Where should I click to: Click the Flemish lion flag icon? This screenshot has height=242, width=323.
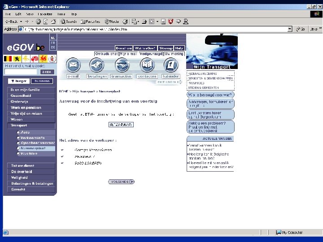click(17, 59)
